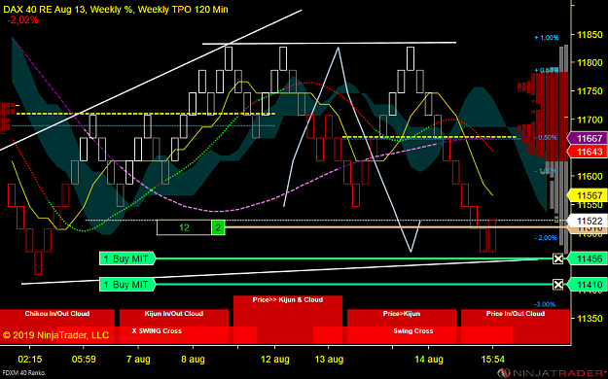Click the - 2,00% percent level label
The height and width of the screenshot is (379, 608).
(546, 237)
